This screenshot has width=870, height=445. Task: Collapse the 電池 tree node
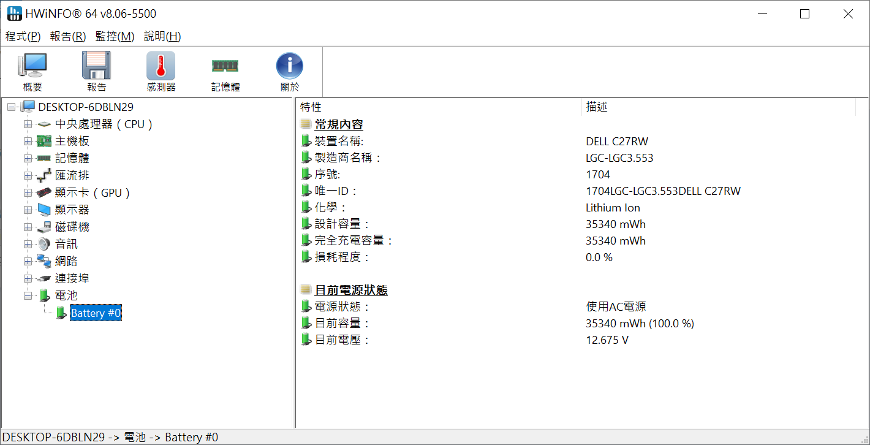(28, 295)
